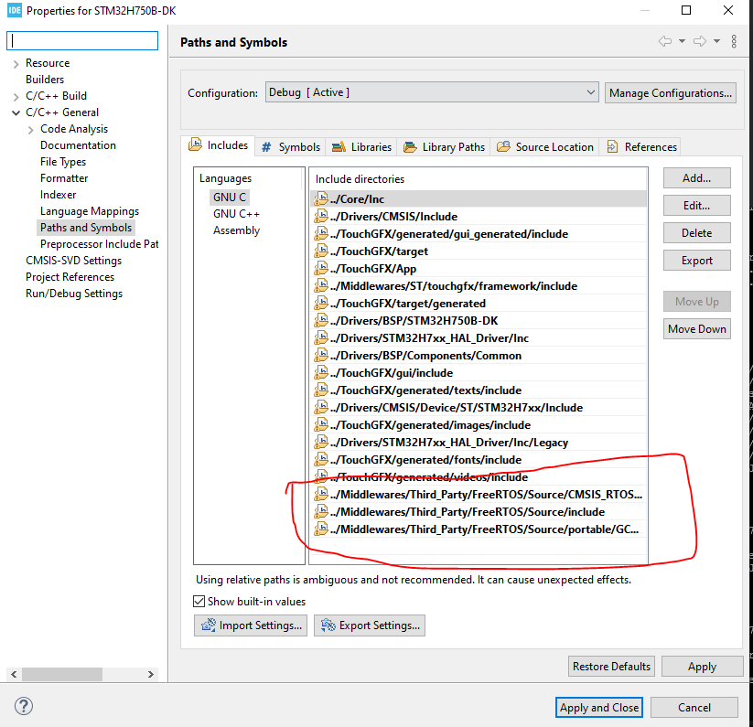
Task: Click the Includes tab icon
Action: click(x=195, y=144)
